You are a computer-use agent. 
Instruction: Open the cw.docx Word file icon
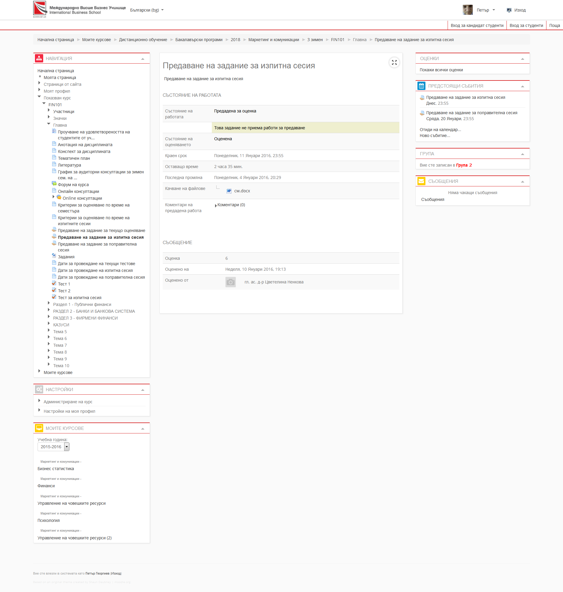(229, 191)
